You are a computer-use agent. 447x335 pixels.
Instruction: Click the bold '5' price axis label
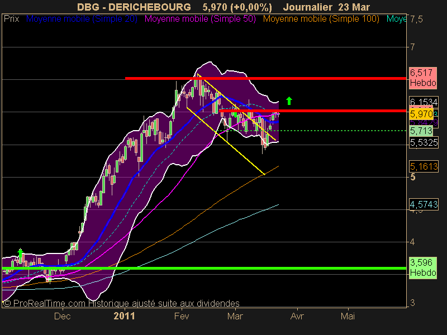coord(413,177)
